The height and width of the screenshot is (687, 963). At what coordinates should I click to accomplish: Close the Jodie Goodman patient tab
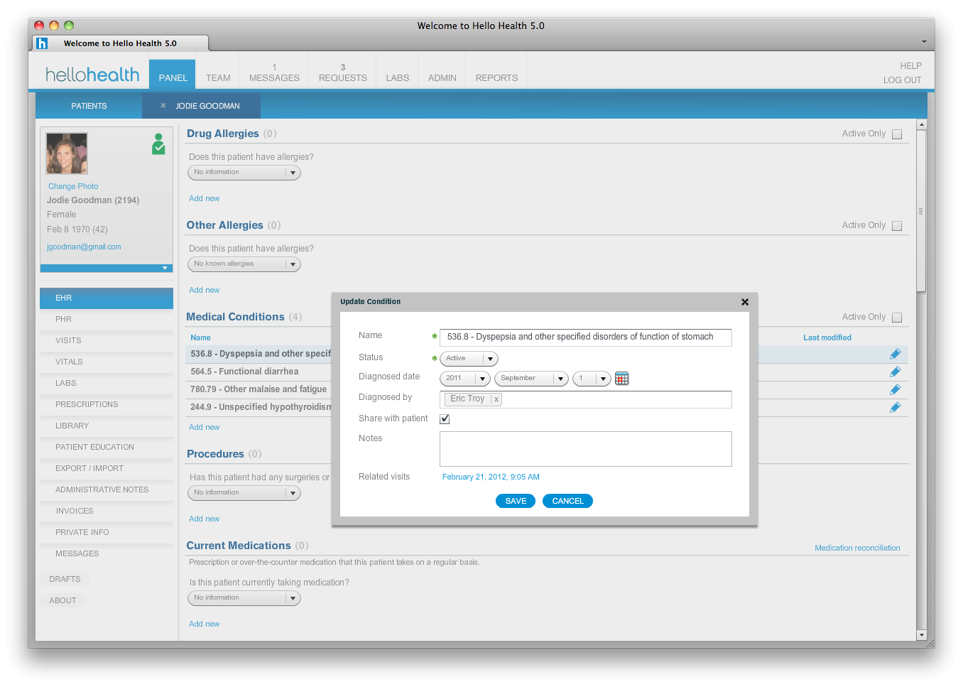[161, 104]
